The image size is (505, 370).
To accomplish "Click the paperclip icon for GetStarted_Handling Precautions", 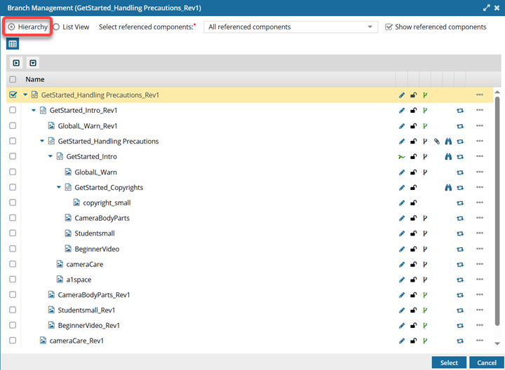I will point(436,142).
